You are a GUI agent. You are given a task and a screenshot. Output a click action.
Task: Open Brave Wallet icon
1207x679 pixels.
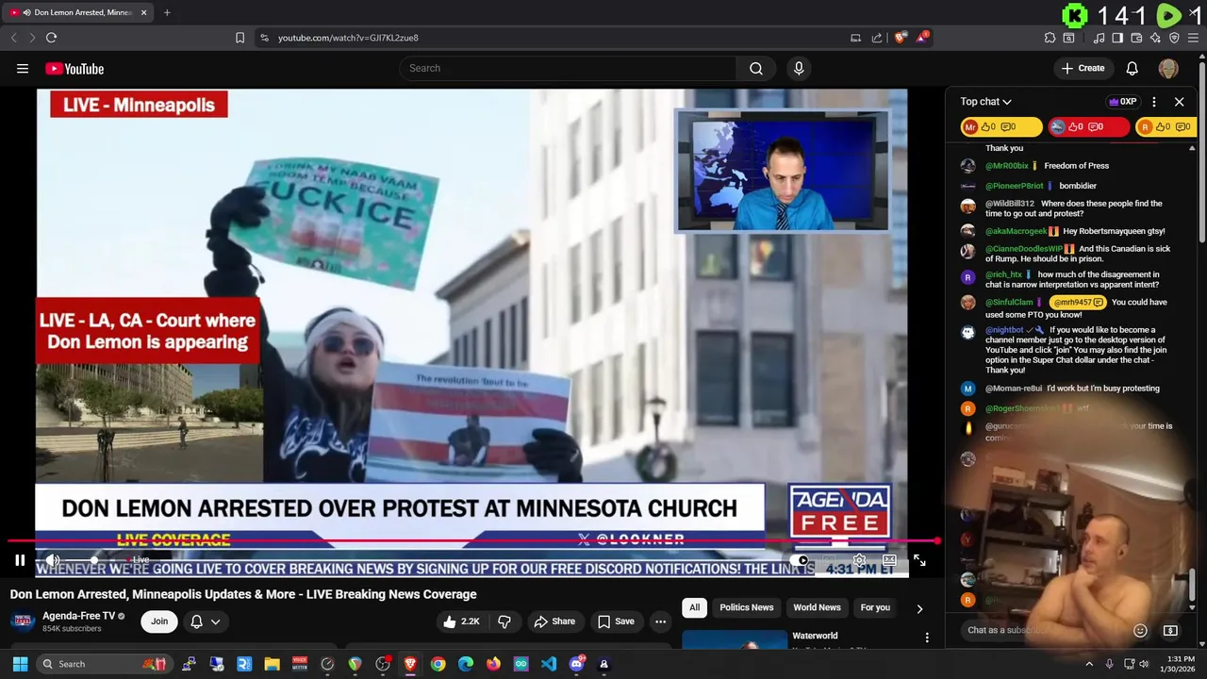(x=1136, y=38)
